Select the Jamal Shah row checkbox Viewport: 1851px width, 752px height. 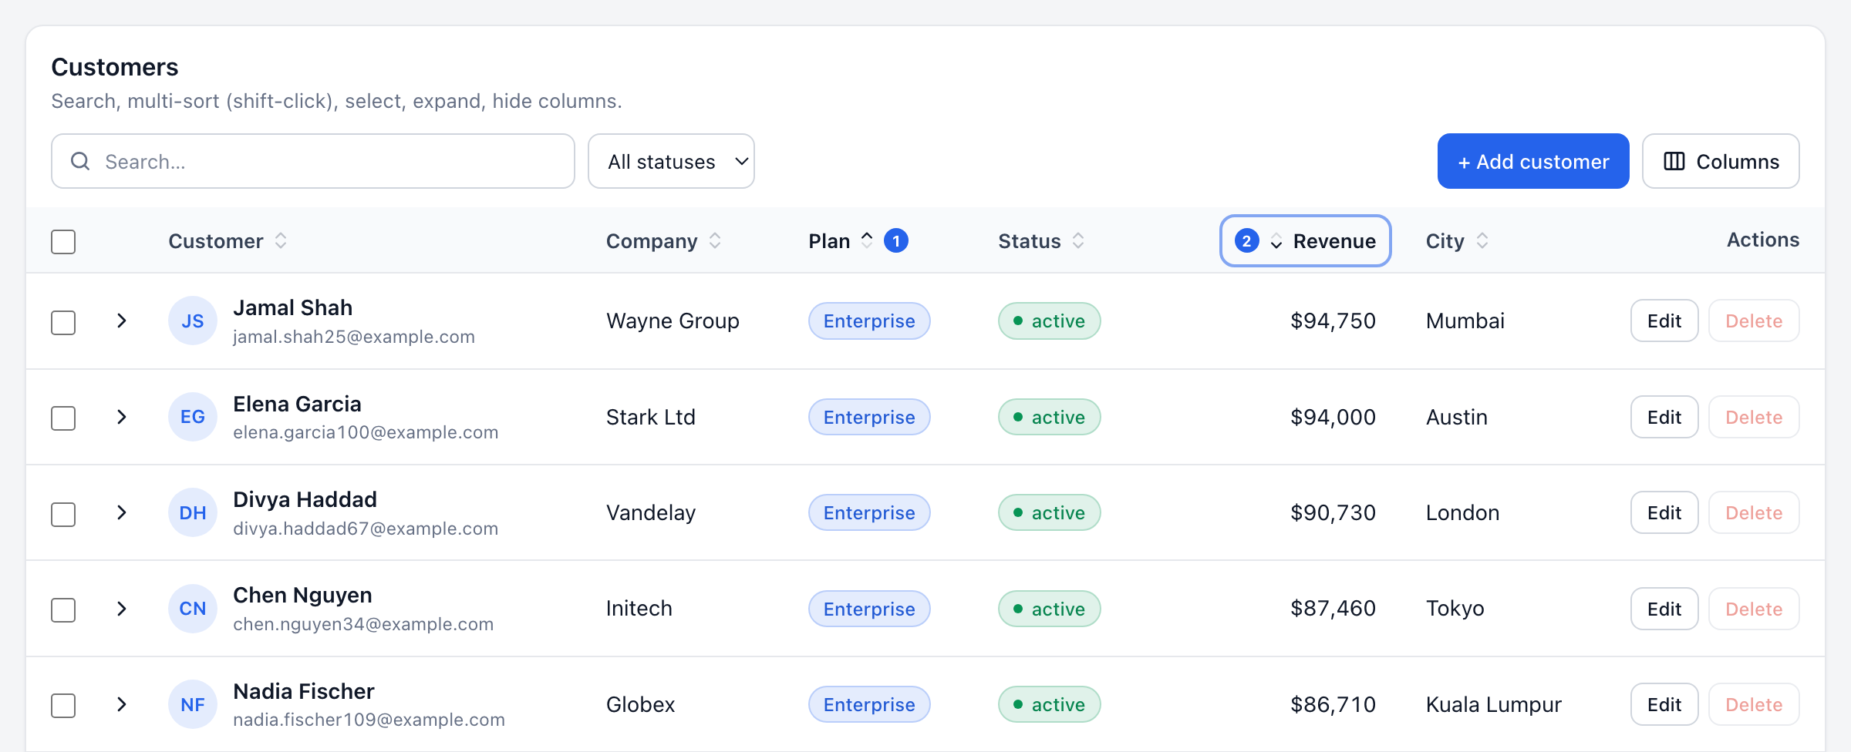click(63, 322)
